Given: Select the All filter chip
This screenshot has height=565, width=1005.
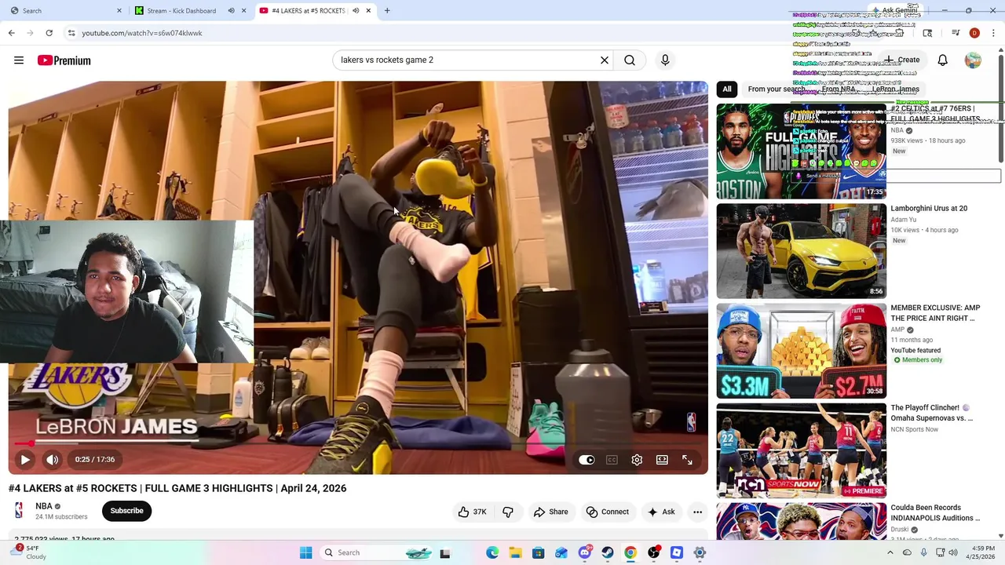Looking at the screenshot, I should [727, 89].
